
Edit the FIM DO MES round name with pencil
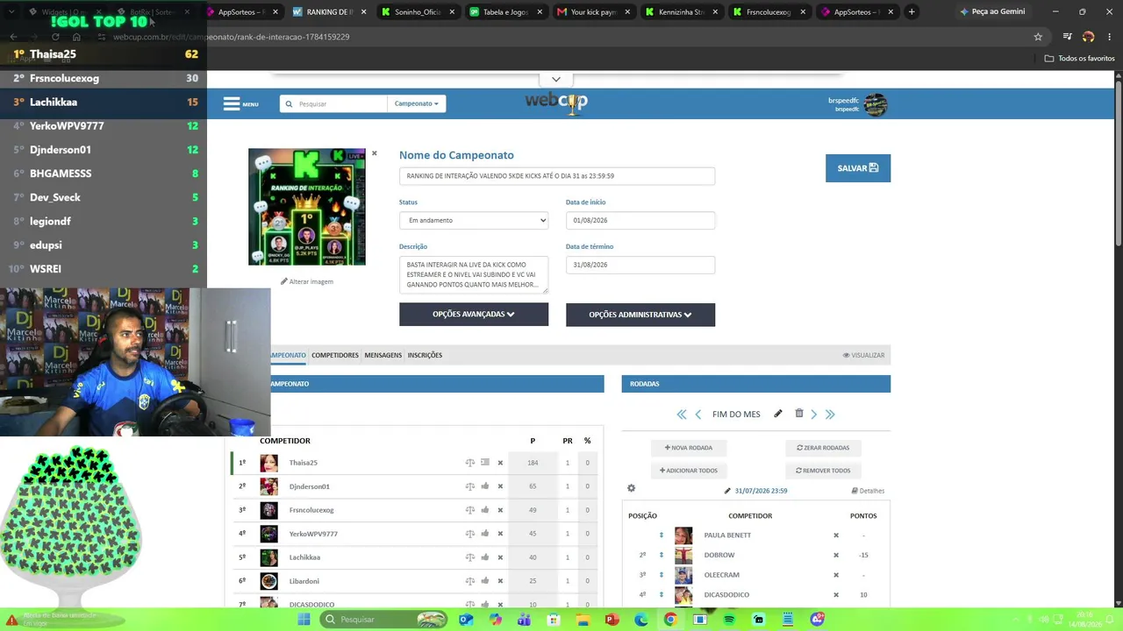[x=777, y=414]
